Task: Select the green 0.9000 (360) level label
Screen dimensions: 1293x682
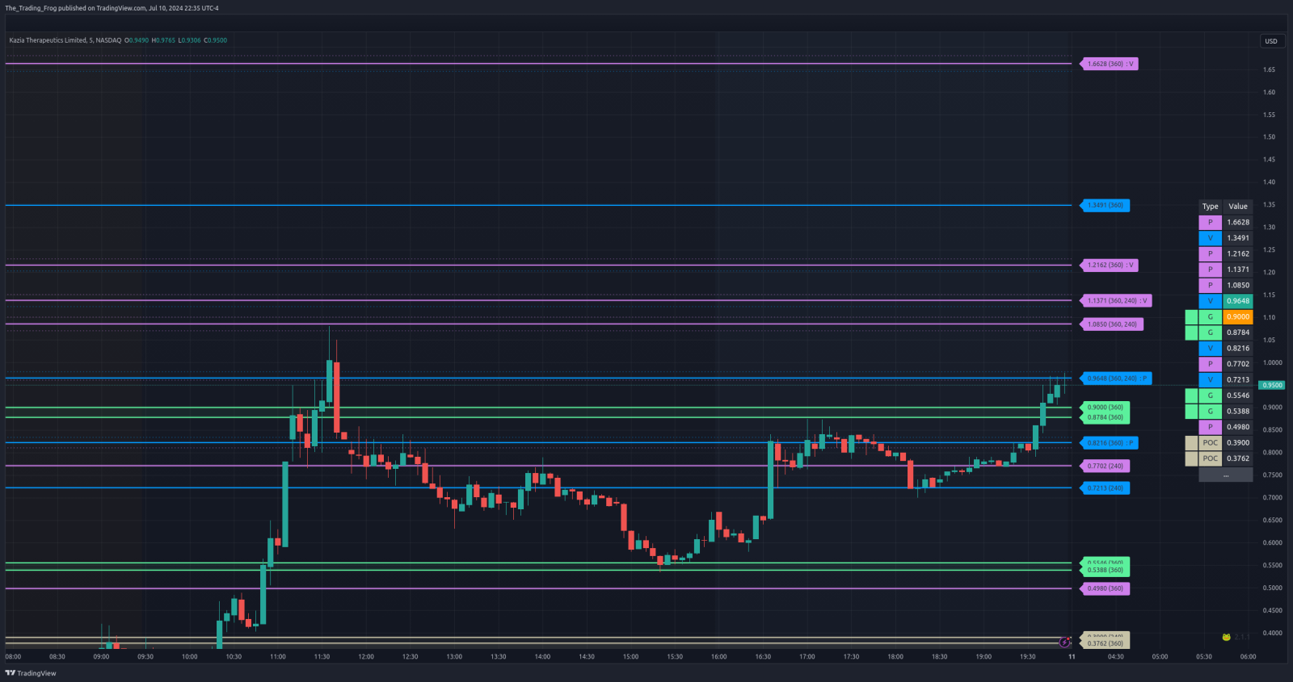Action: [x=1105, y=408]
